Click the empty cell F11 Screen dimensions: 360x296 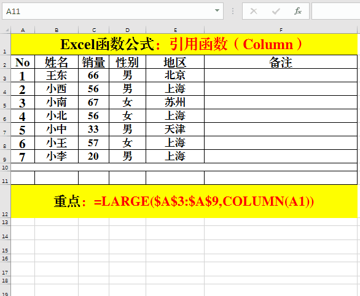coord(281,178)
